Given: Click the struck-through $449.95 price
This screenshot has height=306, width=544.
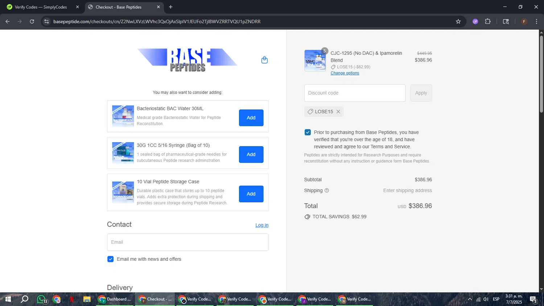Looking at the screenshot, I should click(424, 53).
